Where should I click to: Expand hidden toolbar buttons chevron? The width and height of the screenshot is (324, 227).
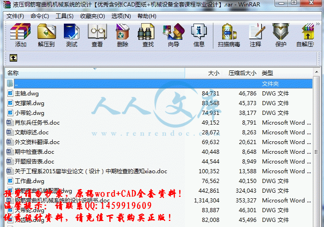(318, 24)
